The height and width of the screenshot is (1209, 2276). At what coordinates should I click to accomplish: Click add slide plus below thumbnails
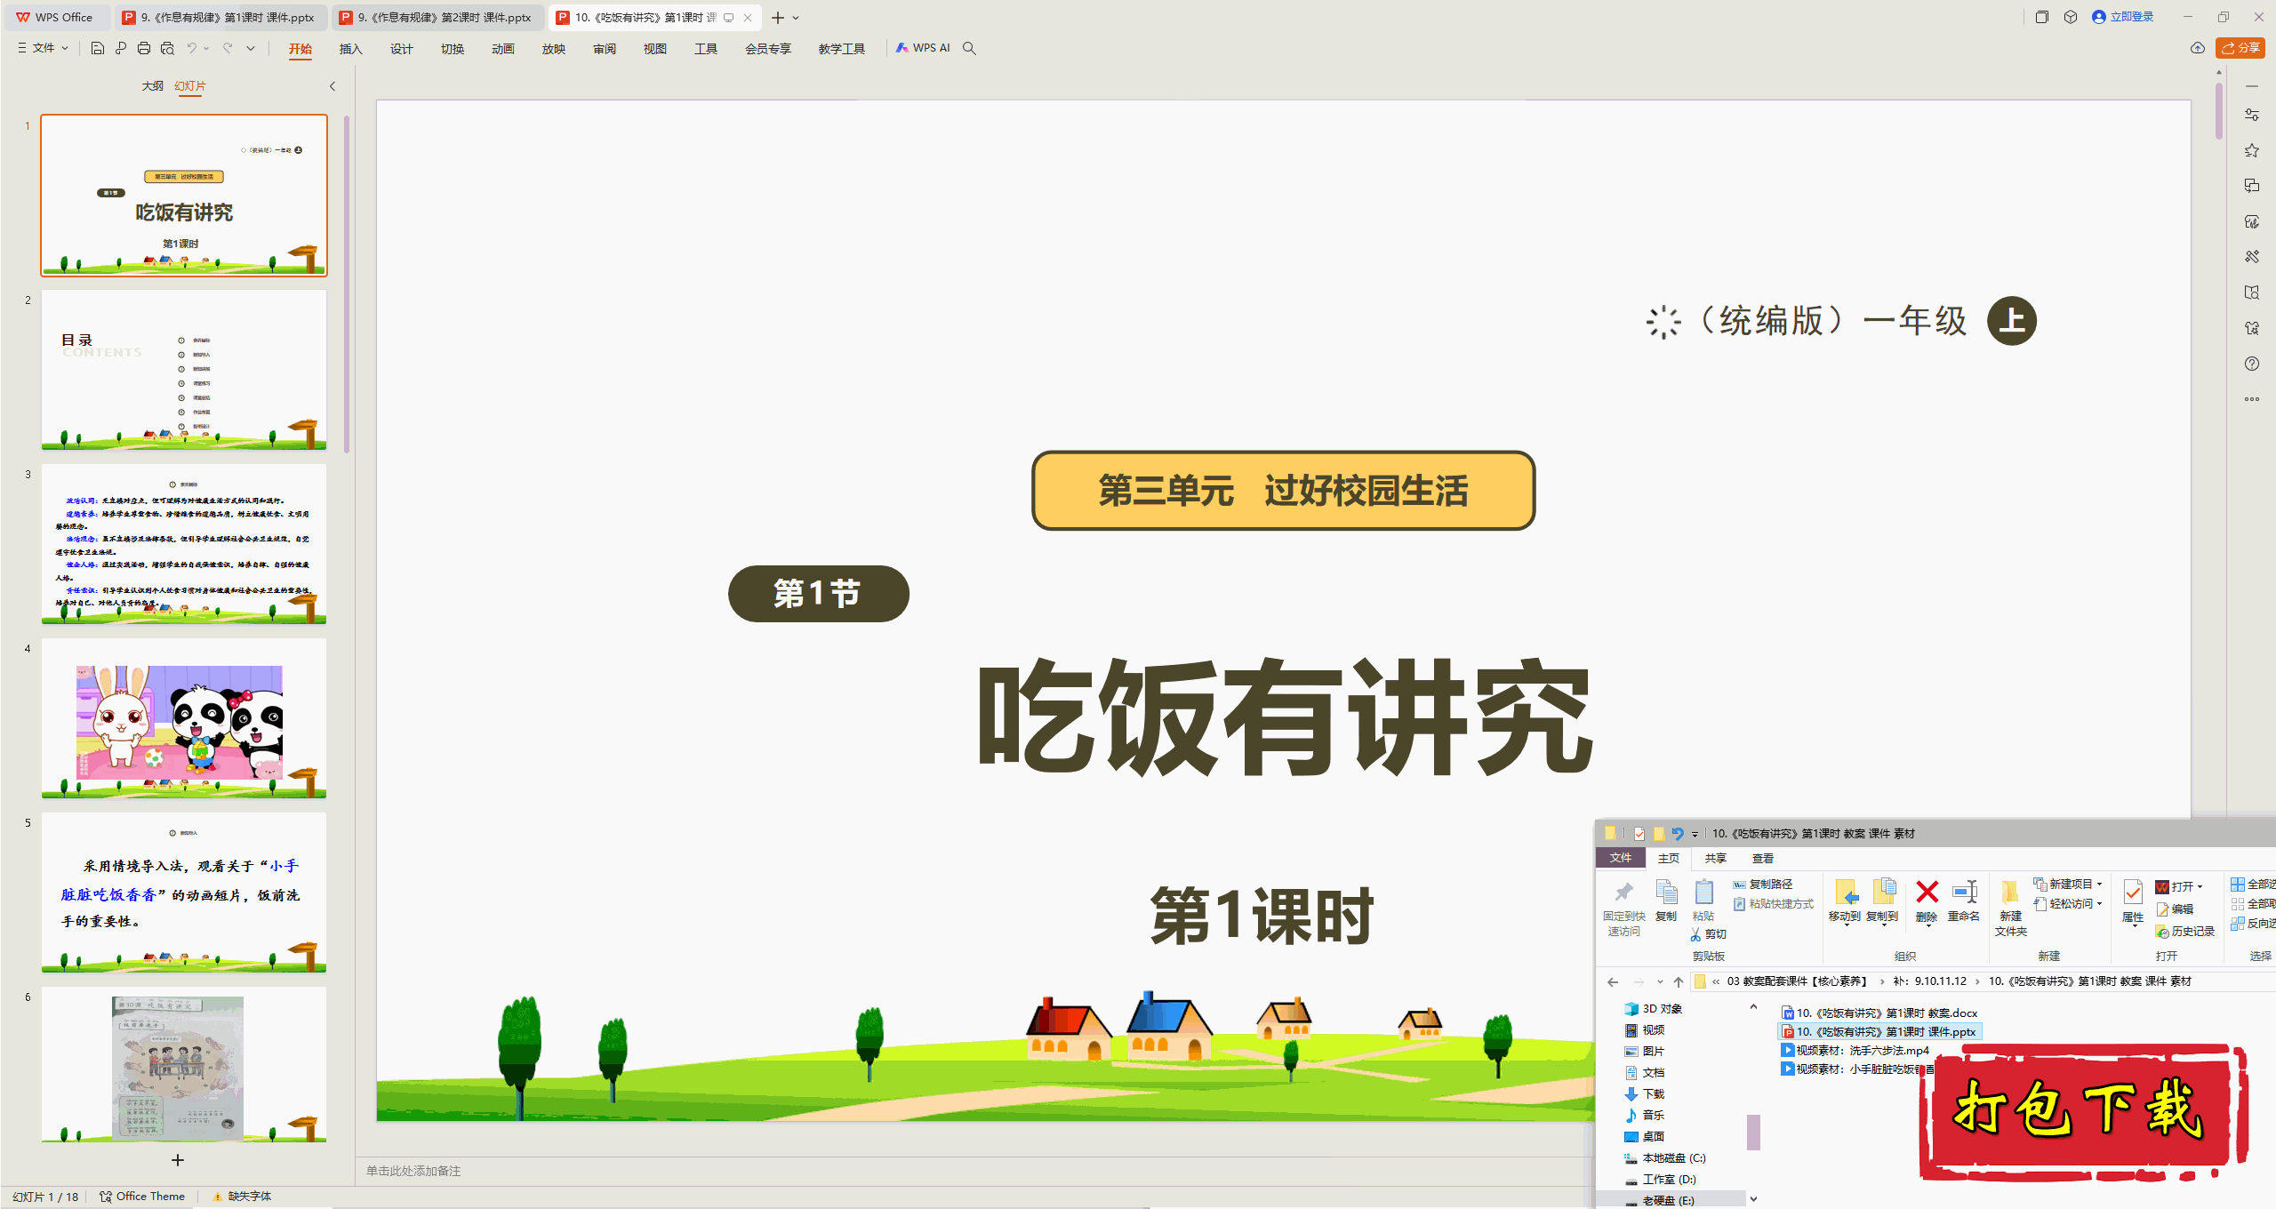[178, 1160]
